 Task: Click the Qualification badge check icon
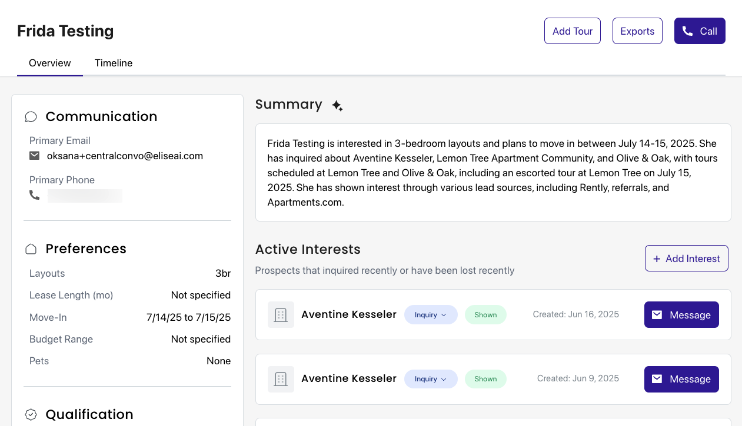click(x=31, y=415)
